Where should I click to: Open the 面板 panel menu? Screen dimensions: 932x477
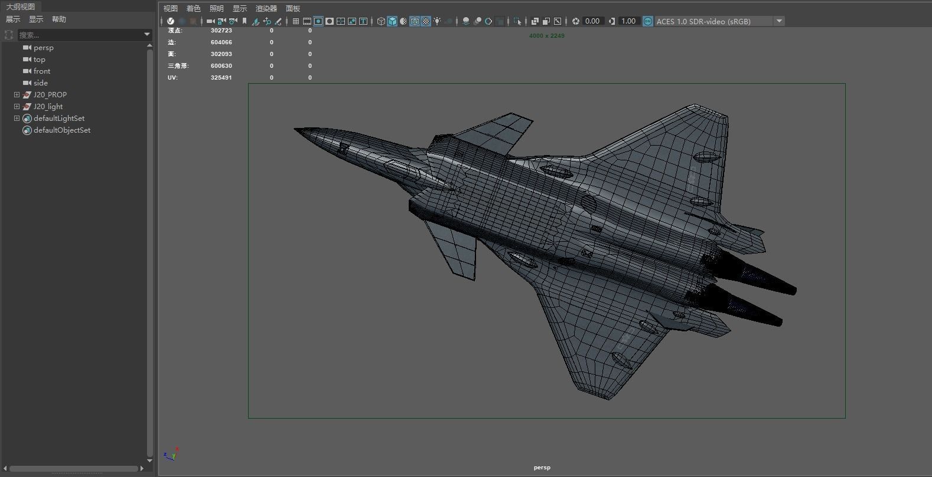293,8
